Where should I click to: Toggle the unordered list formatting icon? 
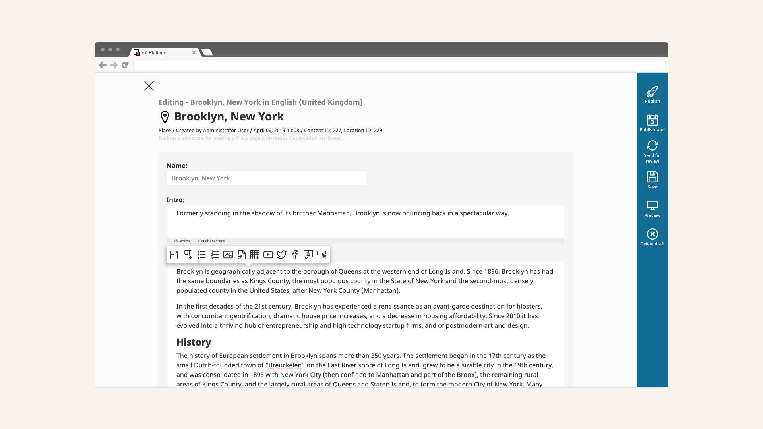[201, 255]
